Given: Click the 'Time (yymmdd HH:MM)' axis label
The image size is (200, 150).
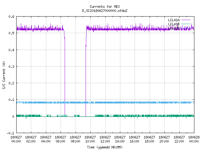Looking at the screenshot, I should click(x=105, y=147).
